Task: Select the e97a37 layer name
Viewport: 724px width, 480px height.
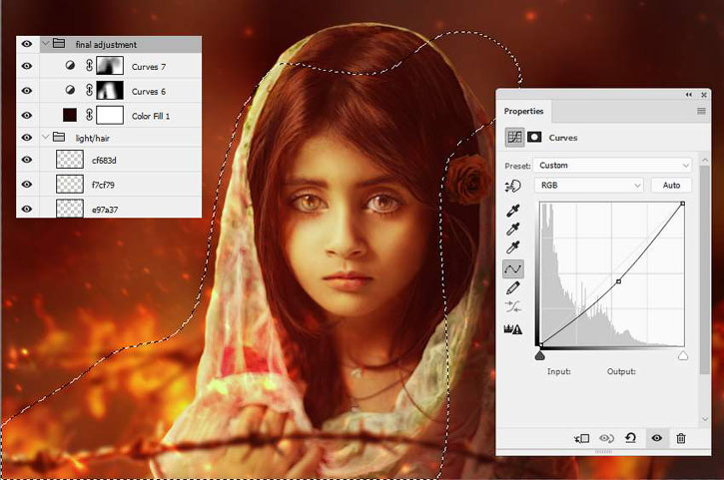Action: pos(105,210)
